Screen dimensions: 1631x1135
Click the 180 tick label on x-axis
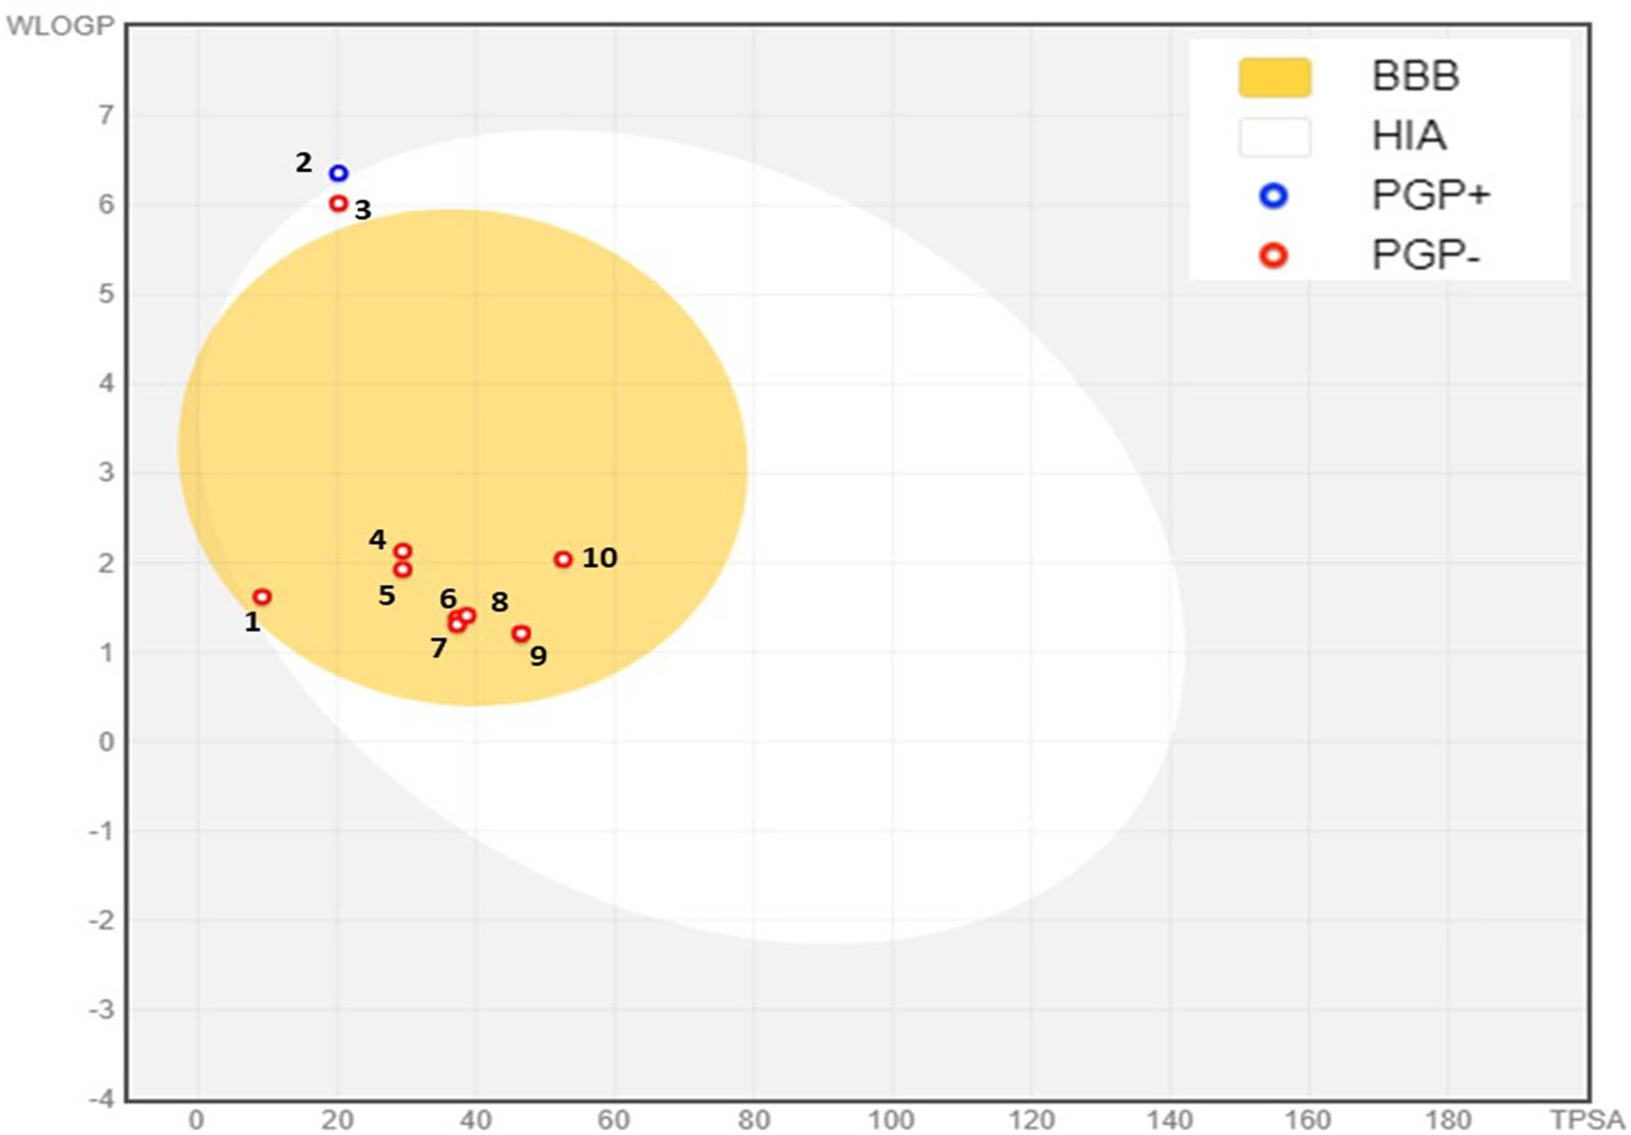[x=1448, y=1120]
